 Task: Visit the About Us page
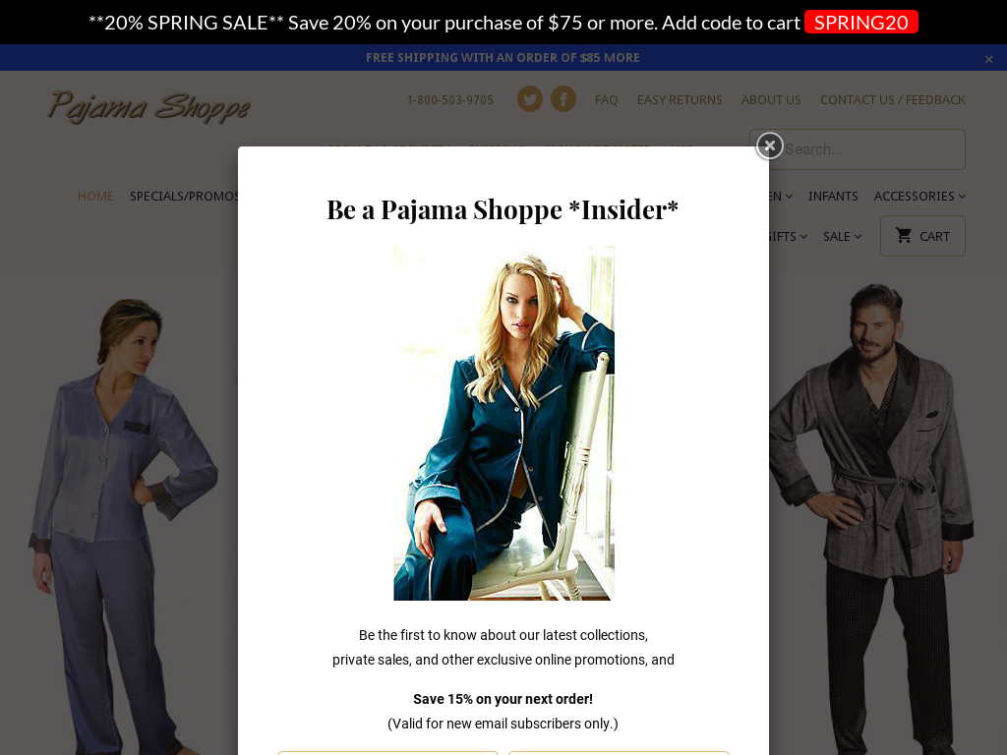[771, 99]
